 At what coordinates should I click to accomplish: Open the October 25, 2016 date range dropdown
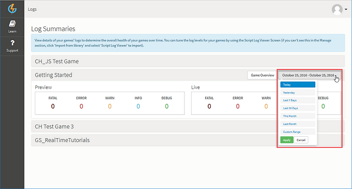(x=309, y=75)
